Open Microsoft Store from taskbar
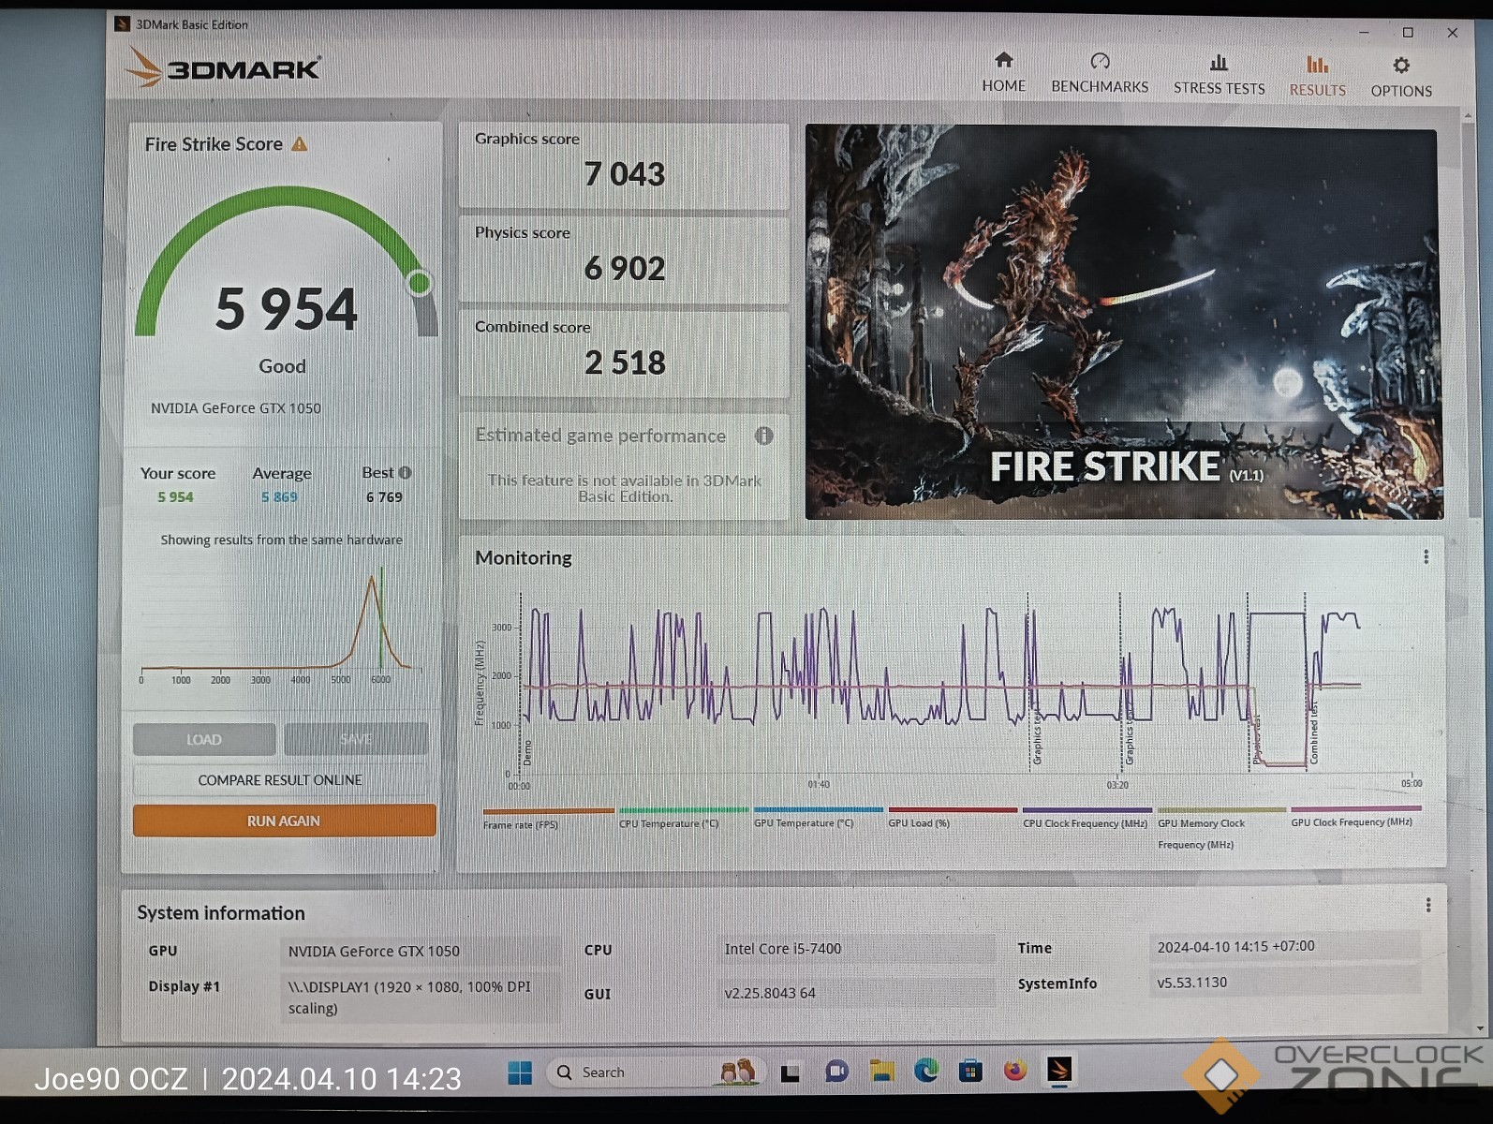The height and width of the screenshot is (1124, 1493). pyautogui.click(x=970, y=1071)
